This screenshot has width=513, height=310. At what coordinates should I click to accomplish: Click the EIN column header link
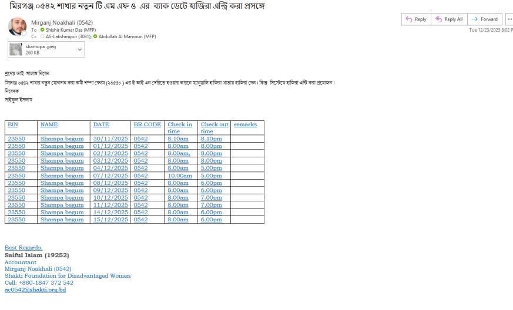[x=12, y=124]
